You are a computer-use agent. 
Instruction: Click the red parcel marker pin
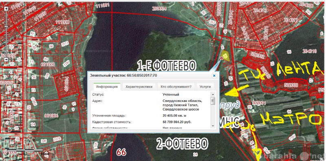pyautogui.click(x=221, y=58)
